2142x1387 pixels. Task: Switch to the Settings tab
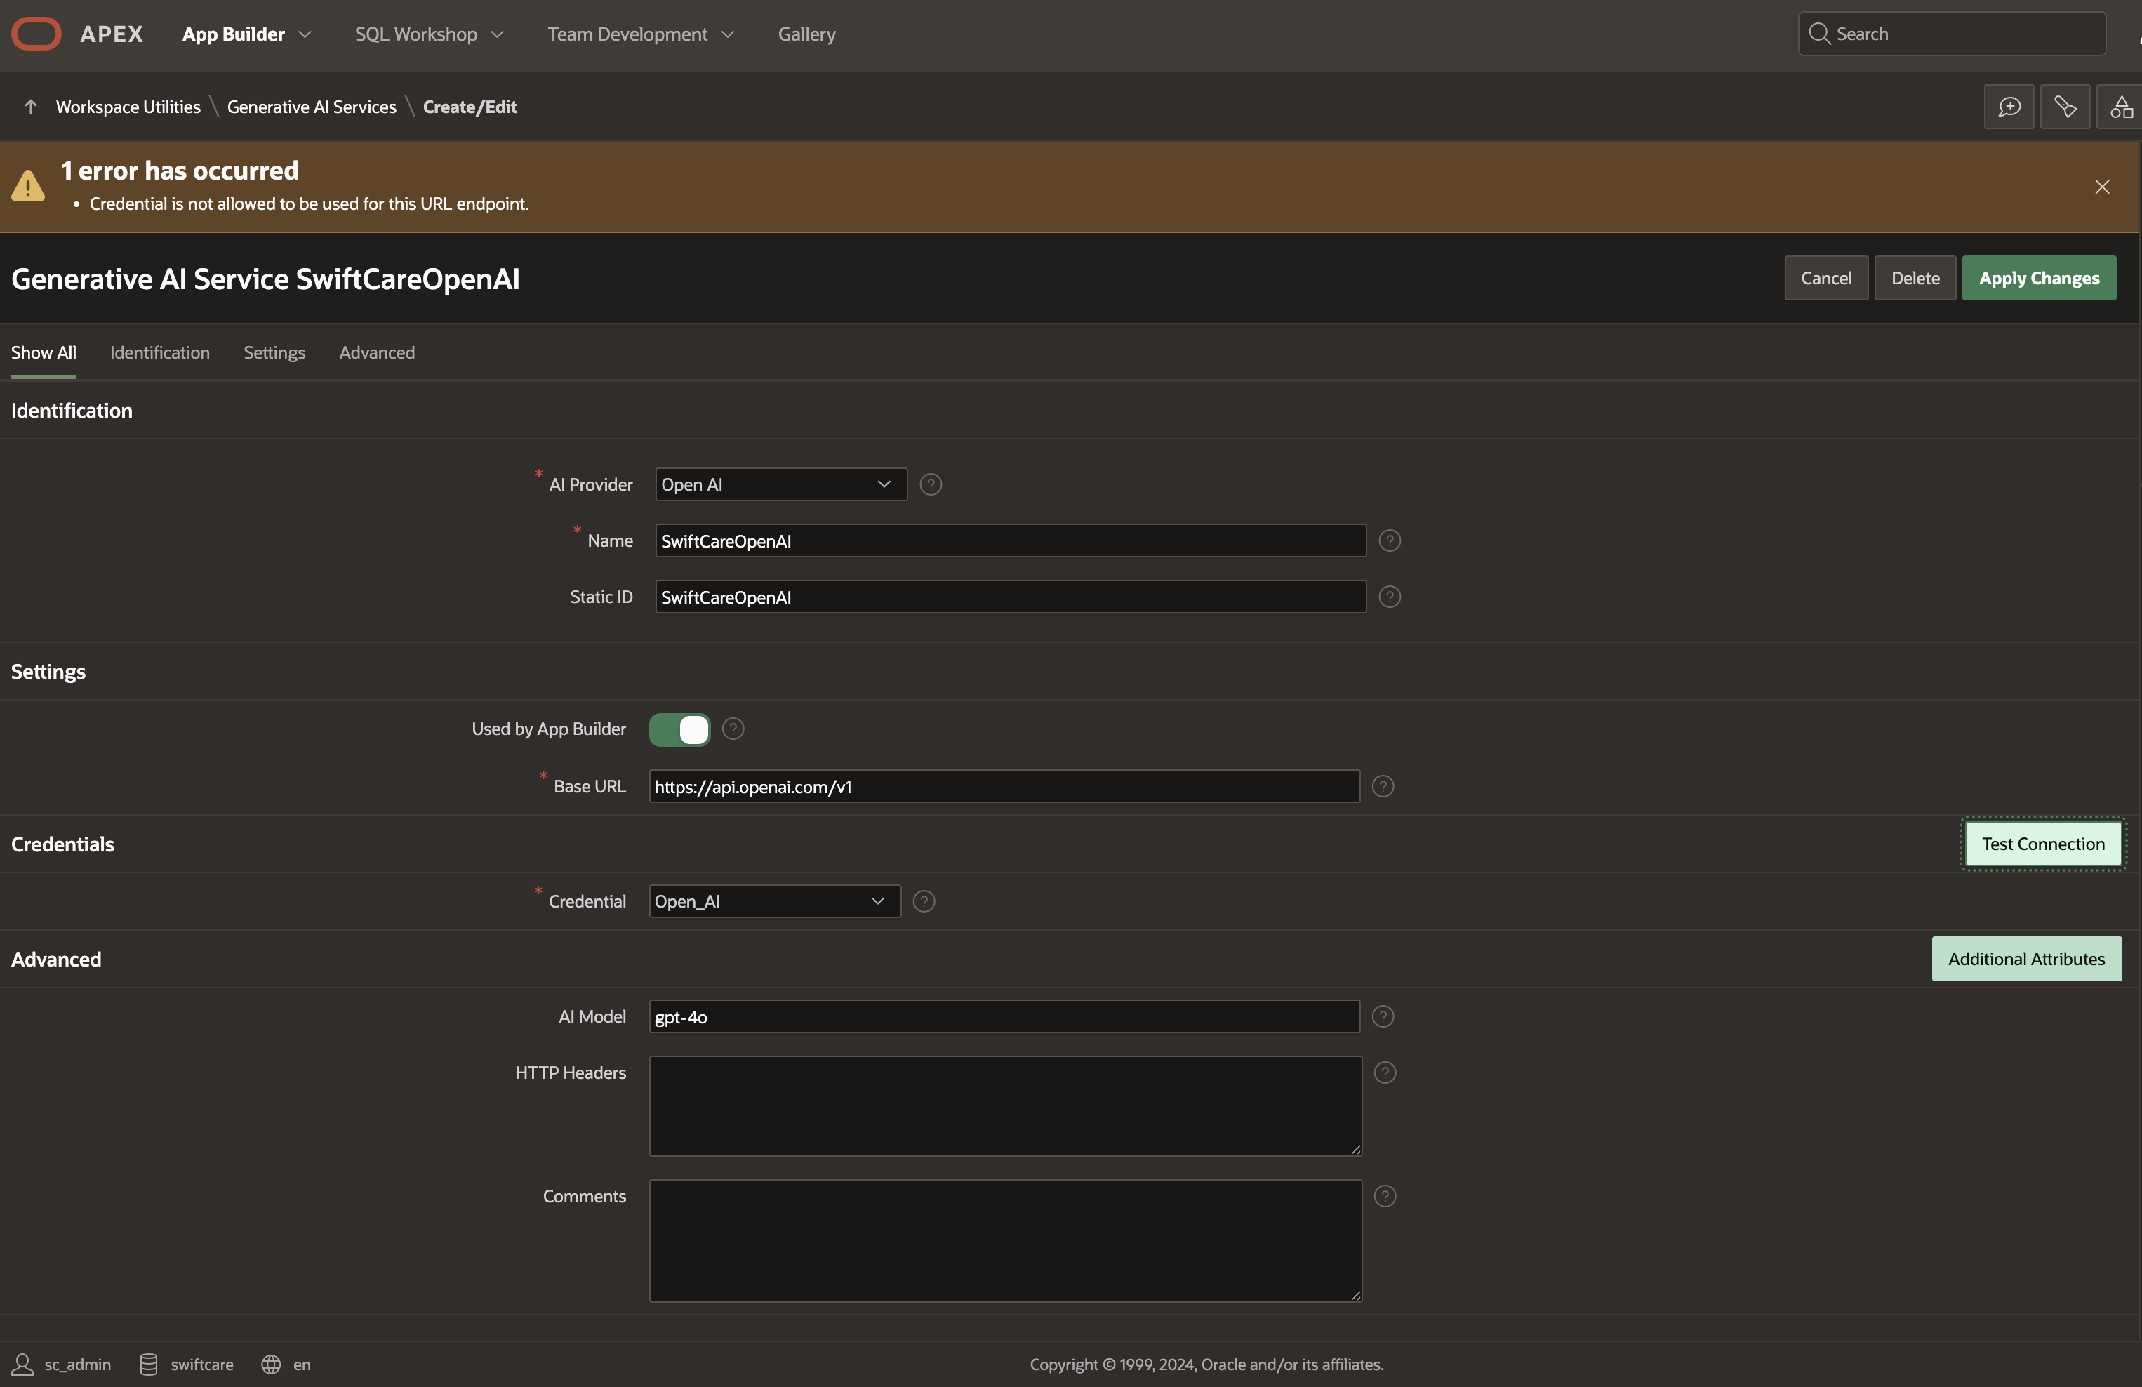pyautogui.click(x=274, y=353)
